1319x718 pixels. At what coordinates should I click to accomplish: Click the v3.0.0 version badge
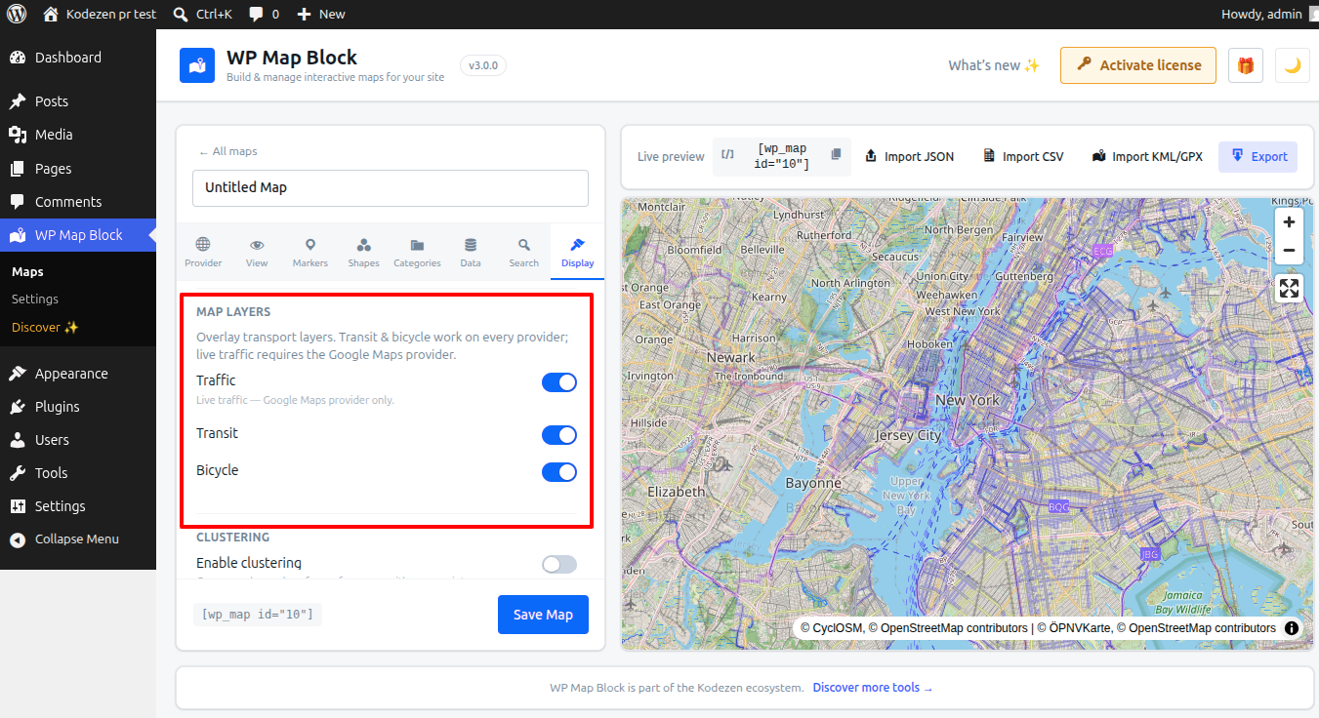[483, 65]
